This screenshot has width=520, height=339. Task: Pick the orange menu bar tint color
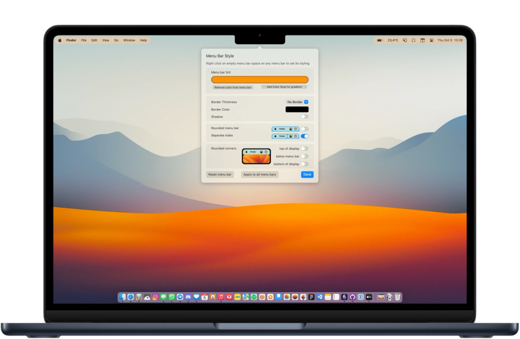(x=259, y=80)
